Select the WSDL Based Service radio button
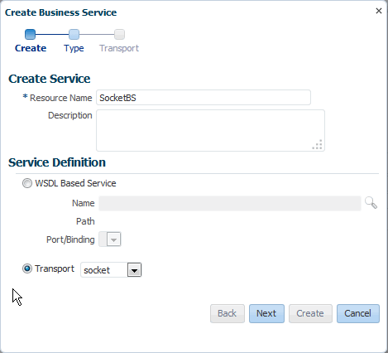 [x=27, y=183]
